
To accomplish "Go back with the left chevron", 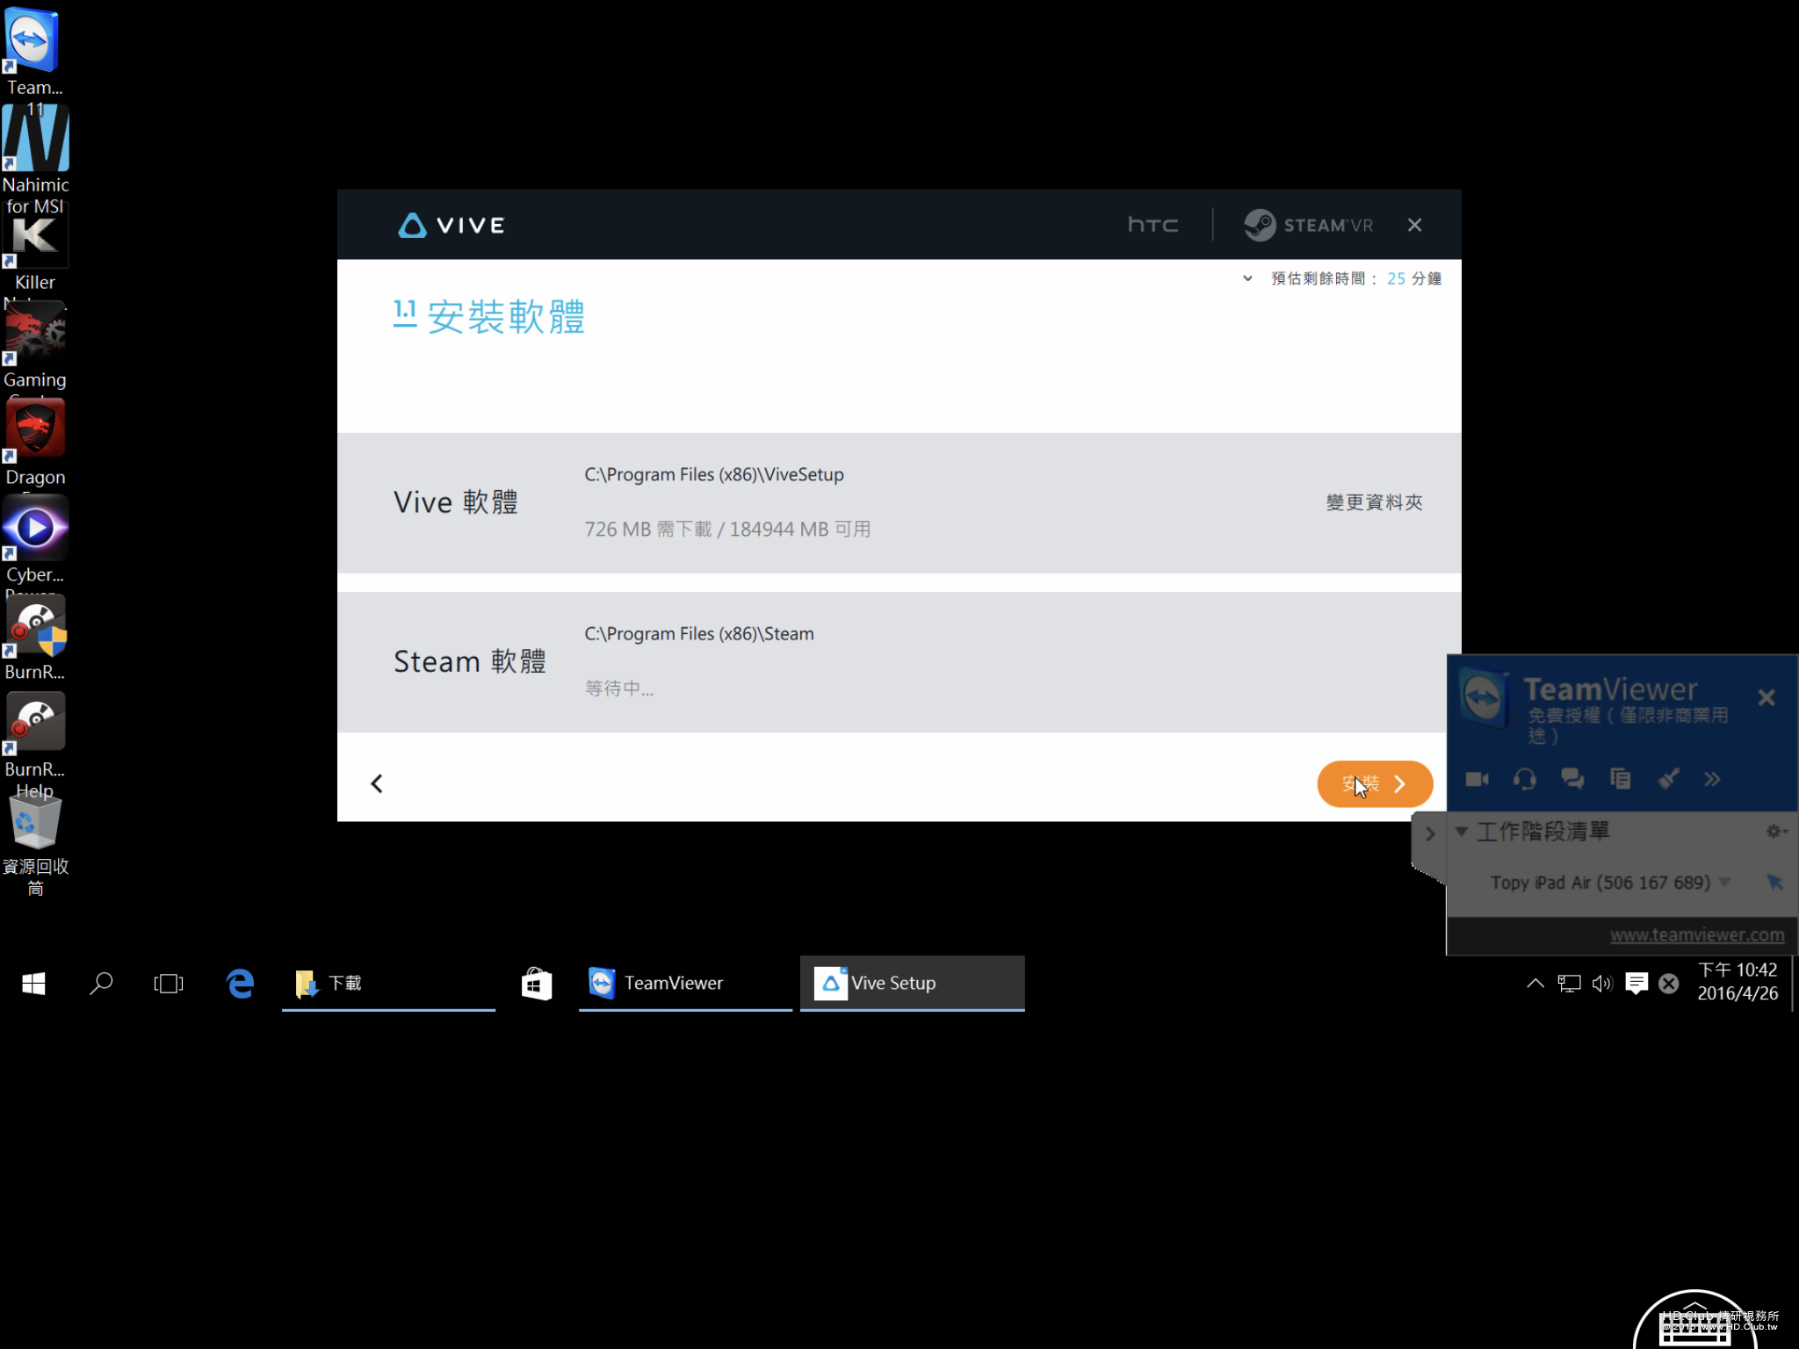I will (x=377, y=783).
